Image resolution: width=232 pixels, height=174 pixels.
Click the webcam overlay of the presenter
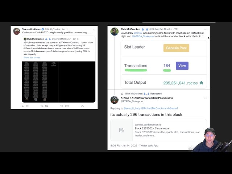click(x=212, y=140)
